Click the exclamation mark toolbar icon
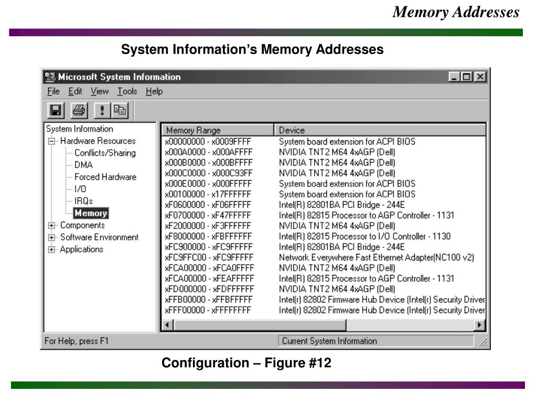Viewport: 537px width, 403px height. click(102, 110)
